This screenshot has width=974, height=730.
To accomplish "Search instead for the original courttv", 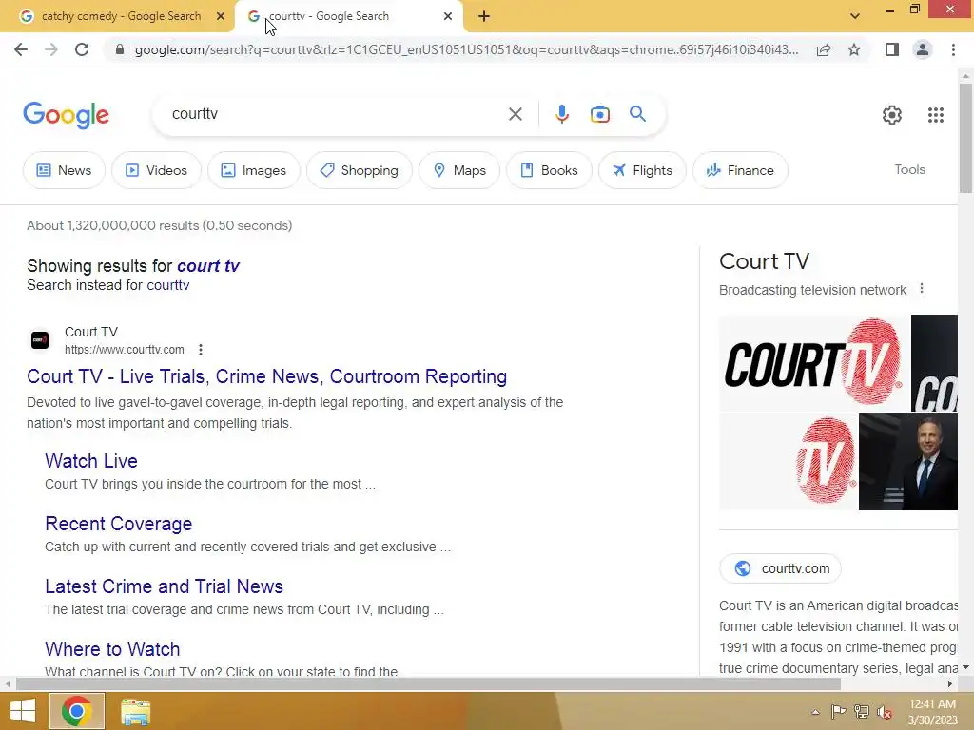I will pyautogui.click(x=168, y=285).
